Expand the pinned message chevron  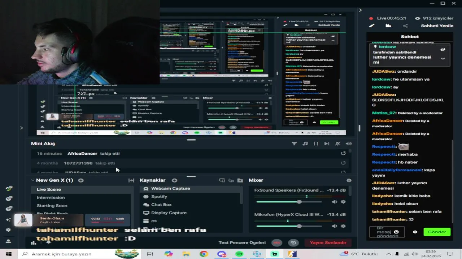pyautogui.click(x=443, y=59)
